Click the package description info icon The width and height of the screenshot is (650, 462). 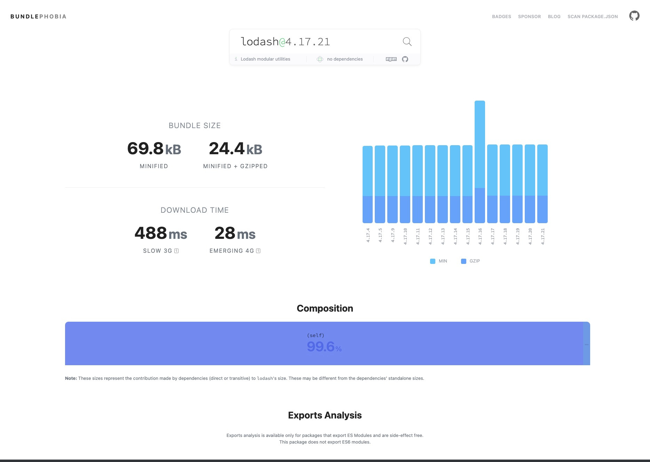coord(236,59)
